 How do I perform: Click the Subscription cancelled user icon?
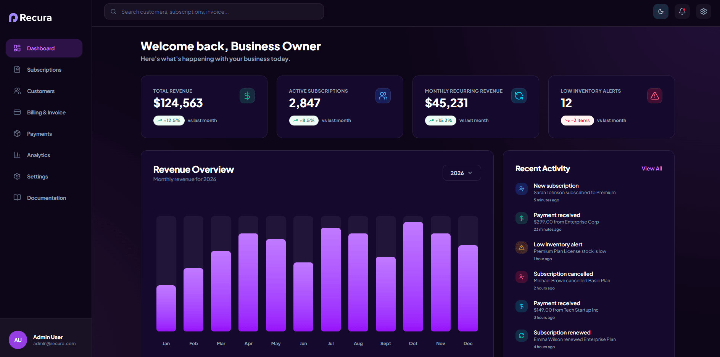point(522,277)
